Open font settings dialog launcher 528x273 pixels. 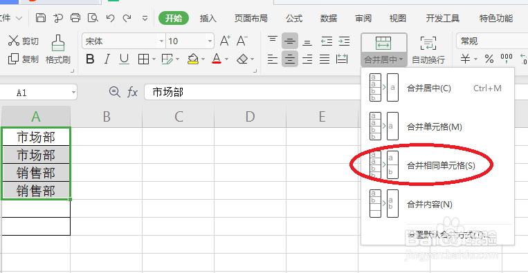tap(255, 71)
